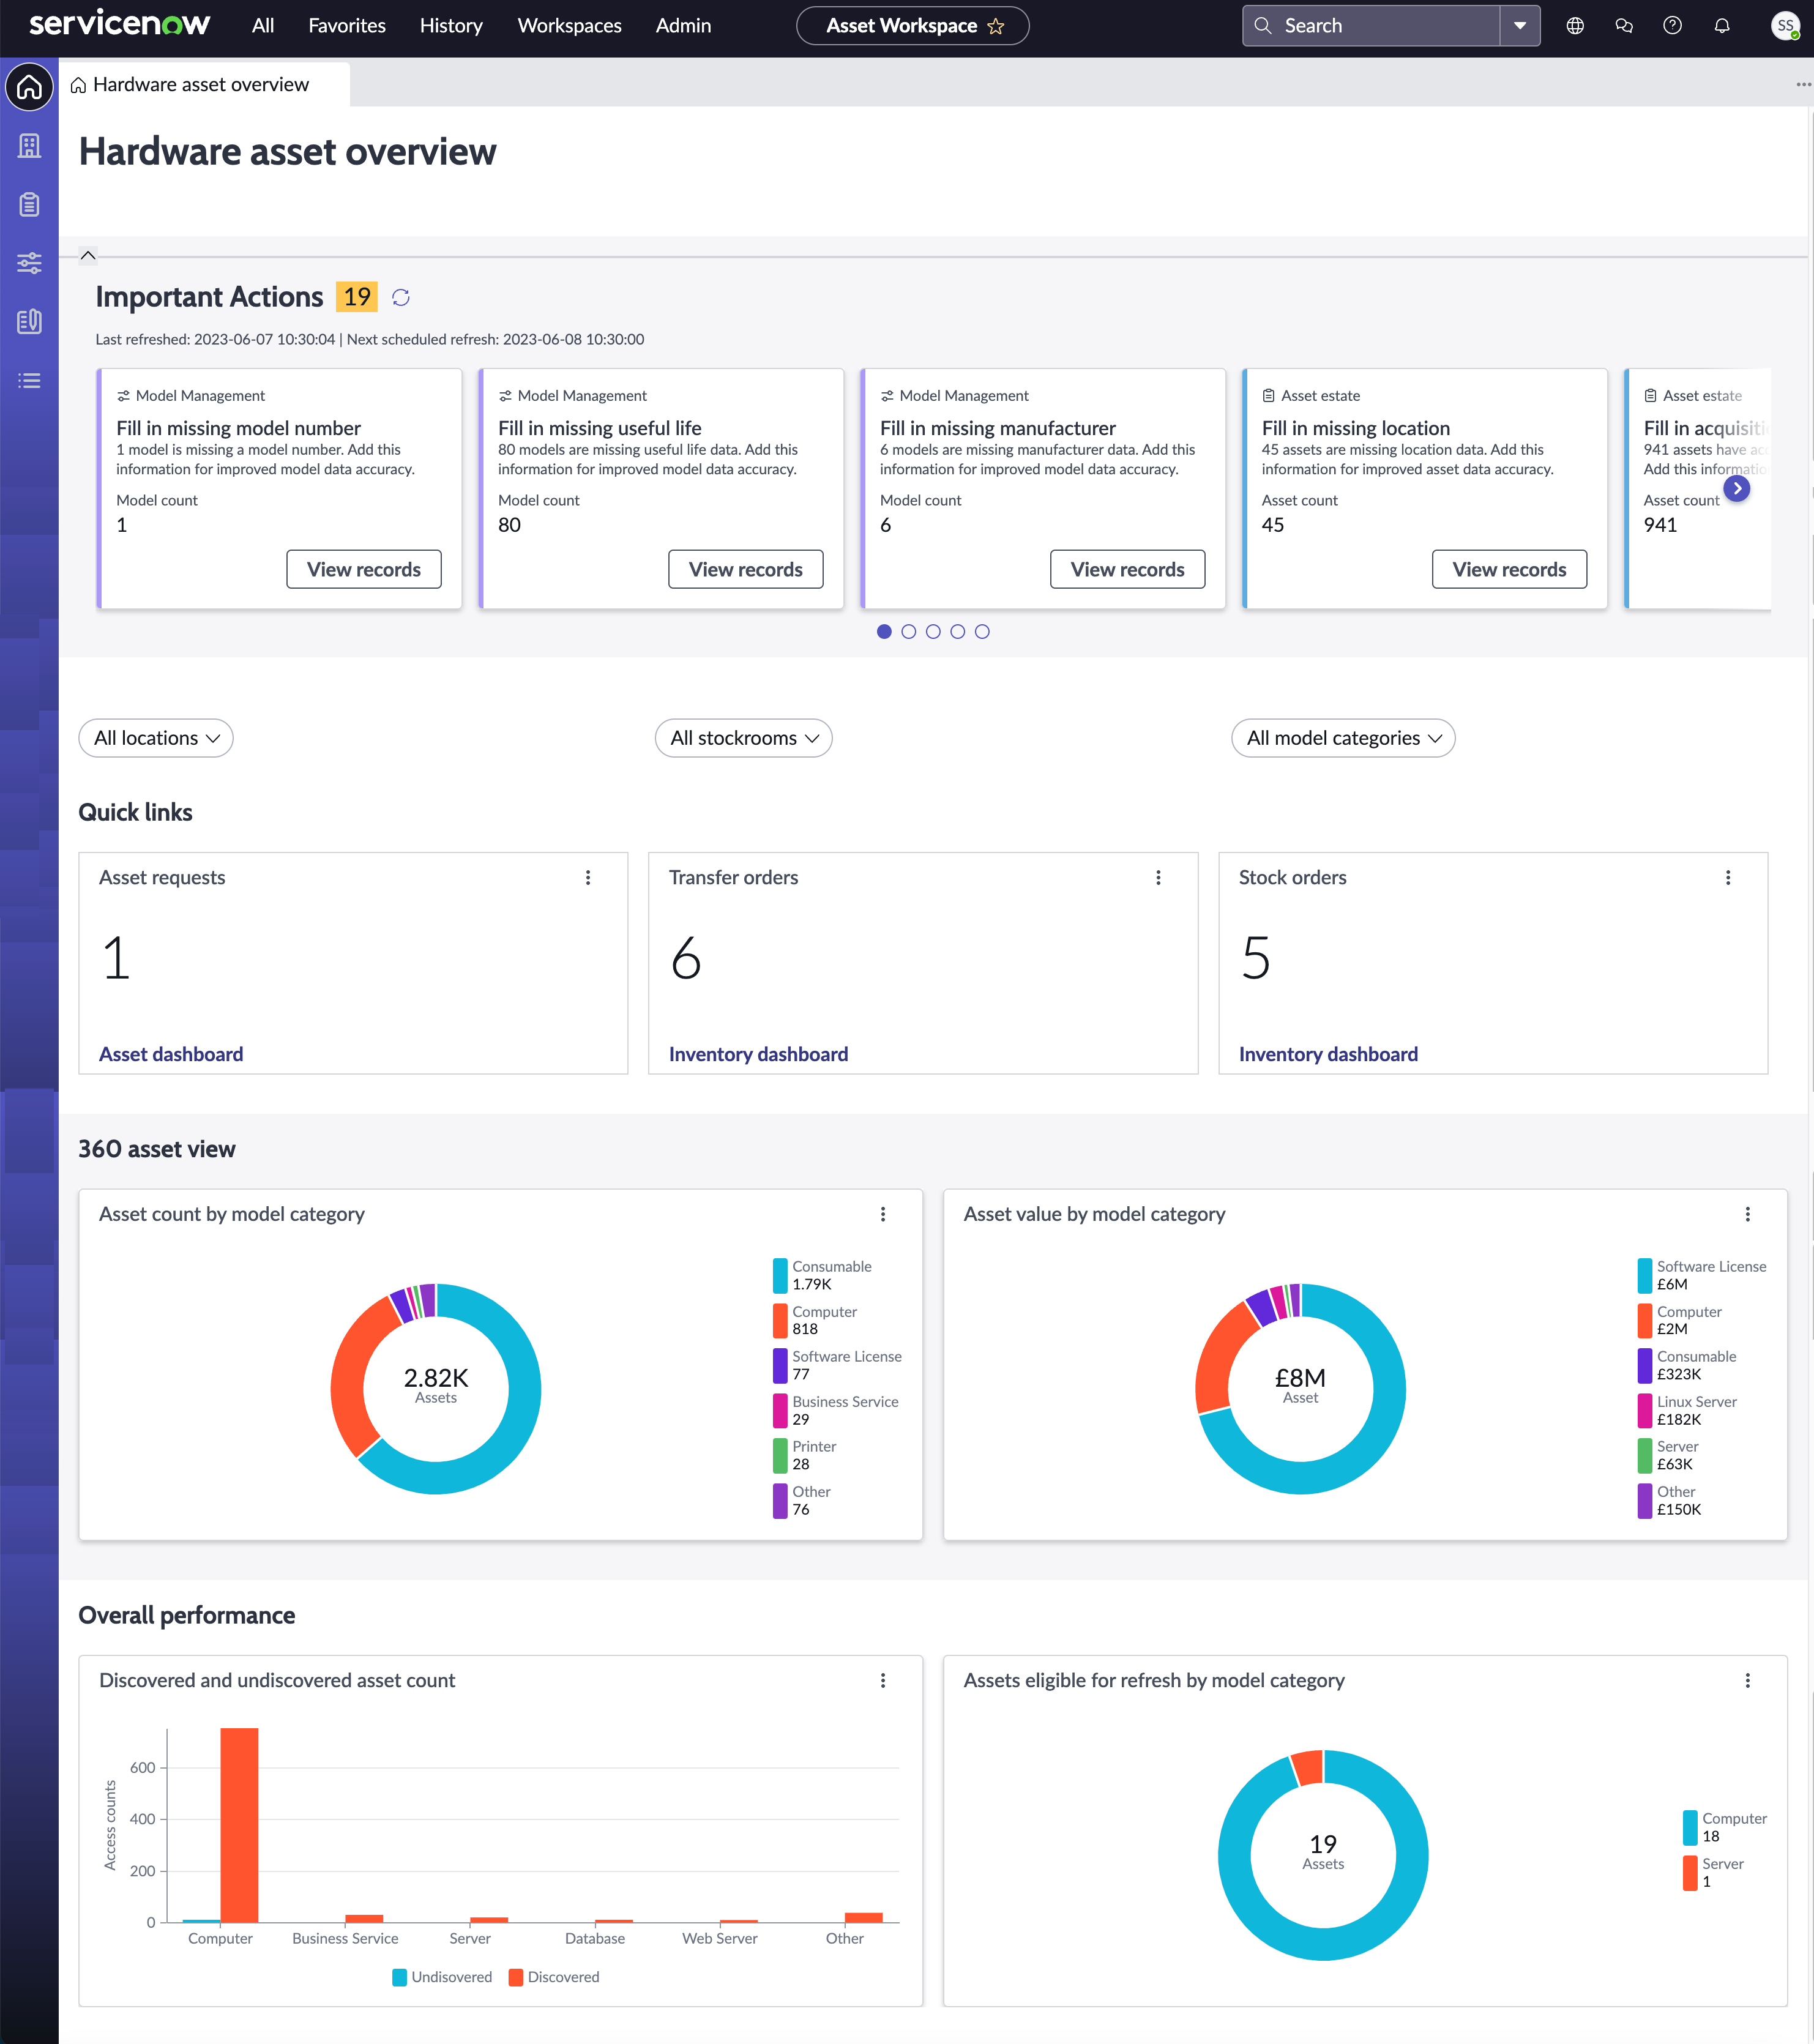
Task: Click the Important Actions count badge 19
Action: [x=357, y=297]
